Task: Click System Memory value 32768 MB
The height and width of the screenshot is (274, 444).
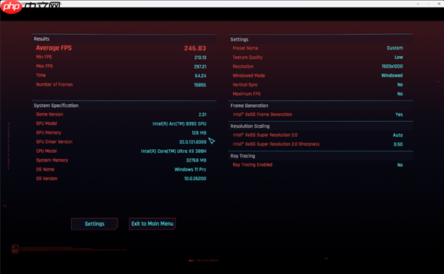Action: 196,160
